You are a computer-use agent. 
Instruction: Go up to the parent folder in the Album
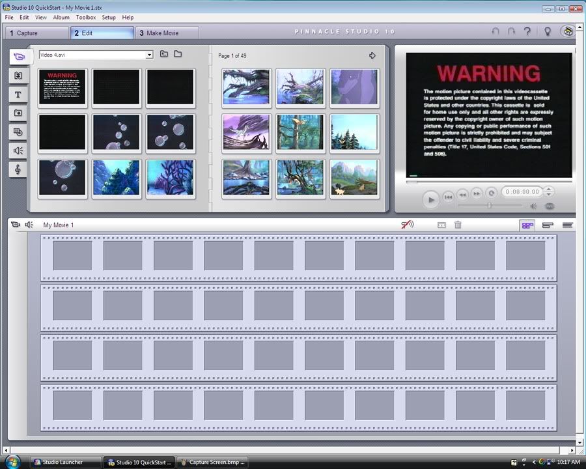point(163,54)
